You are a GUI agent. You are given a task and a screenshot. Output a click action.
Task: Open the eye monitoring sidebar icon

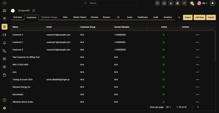point(4,19)
